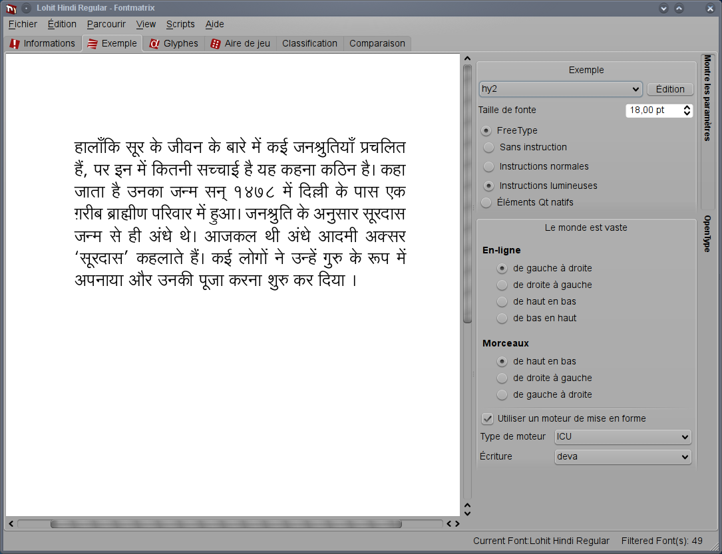
Task: Select Éléments Qt natifs rendering
Action: (527, 202)
